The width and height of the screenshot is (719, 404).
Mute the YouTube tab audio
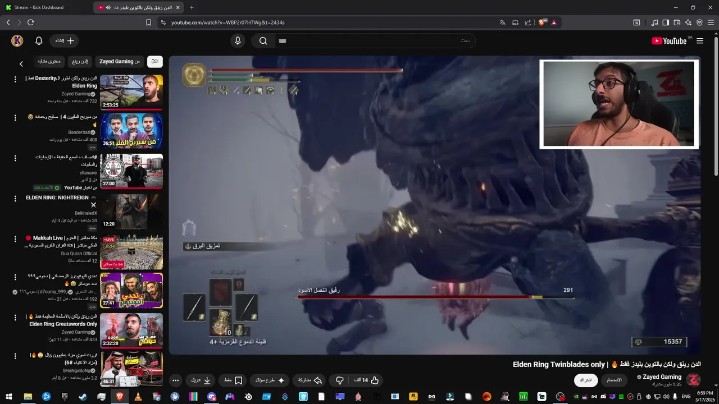[108, 7]
